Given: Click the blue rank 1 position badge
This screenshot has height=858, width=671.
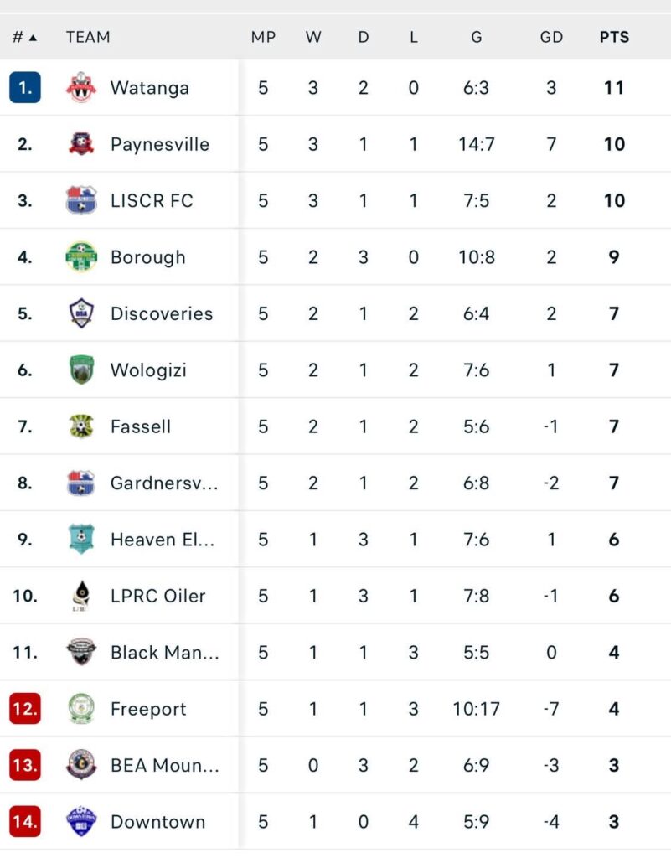Looking at the screenshot, I should tap(25, 88).
